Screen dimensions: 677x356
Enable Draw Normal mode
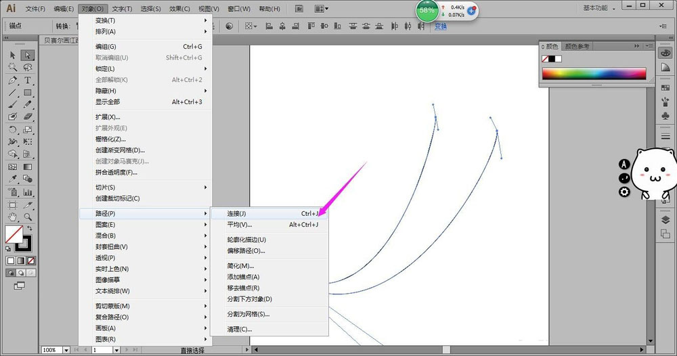(x=11, y=273)
